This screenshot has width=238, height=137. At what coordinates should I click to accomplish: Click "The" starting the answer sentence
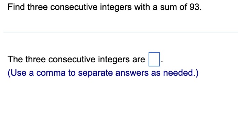[x=15, y=59]
